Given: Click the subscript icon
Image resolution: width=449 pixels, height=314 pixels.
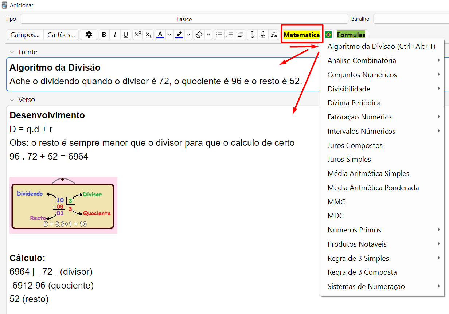Looking at the screenshot, I should (x=148, y=35).
